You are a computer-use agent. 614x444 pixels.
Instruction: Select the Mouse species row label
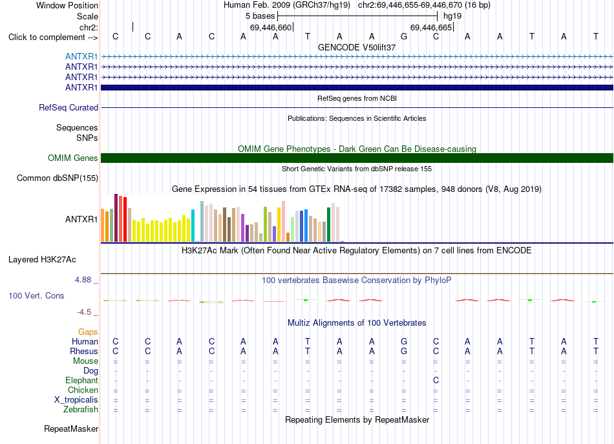pos(85,361)
